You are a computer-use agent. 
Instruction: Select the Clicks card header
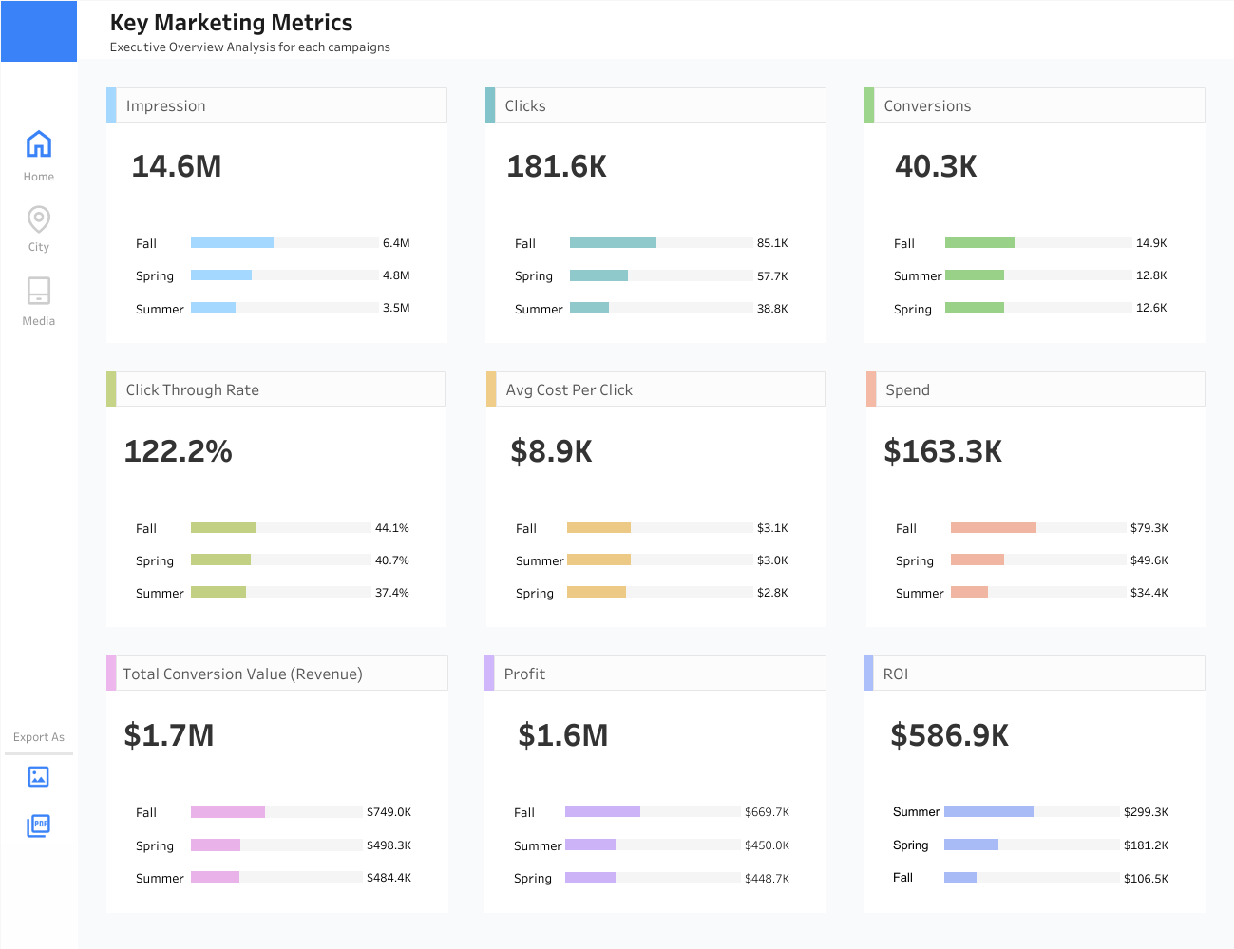point(655,105)
